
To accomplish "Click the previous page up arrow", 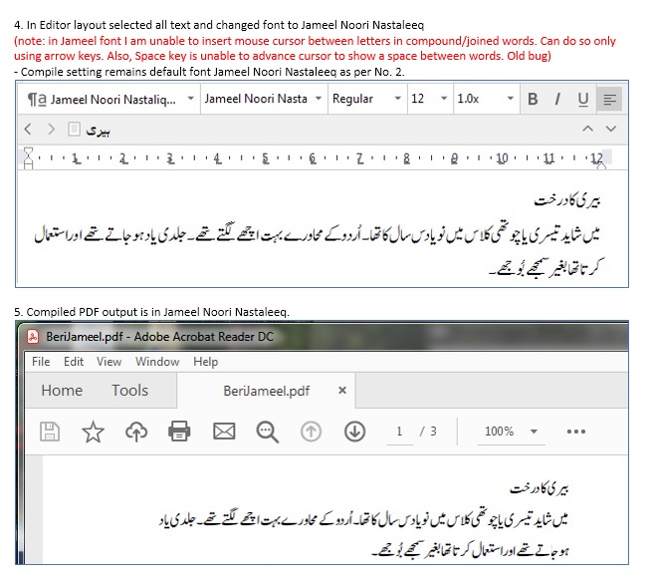I will point(311,432).
